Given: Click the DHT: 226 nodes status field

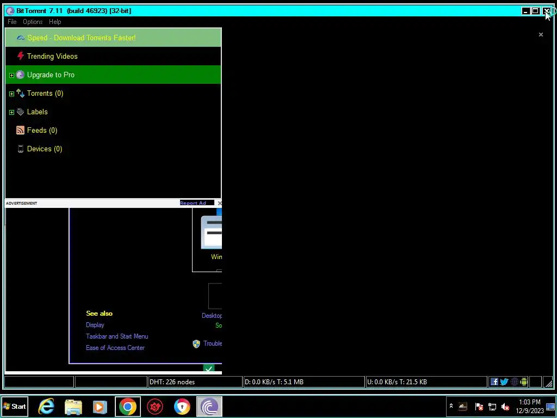Looking at the screenshot, I should pos(195,382).
